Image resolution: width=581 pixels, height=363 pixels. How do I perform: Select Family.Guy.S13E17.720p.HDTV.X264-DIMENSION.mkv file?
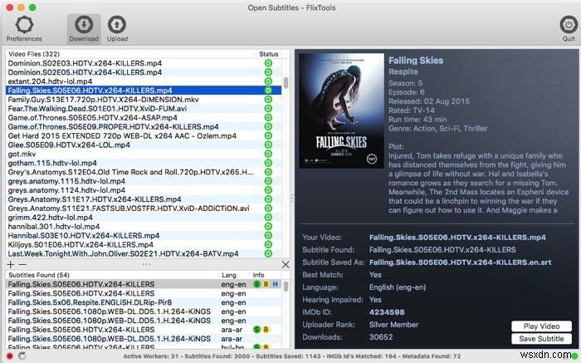pyautogui.click(x=144, y=100)
